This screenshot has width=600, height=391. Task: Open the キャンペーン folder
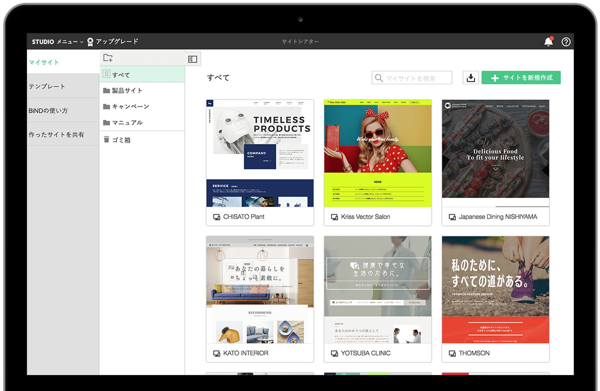pyautogui.click(x=130, y=107)
